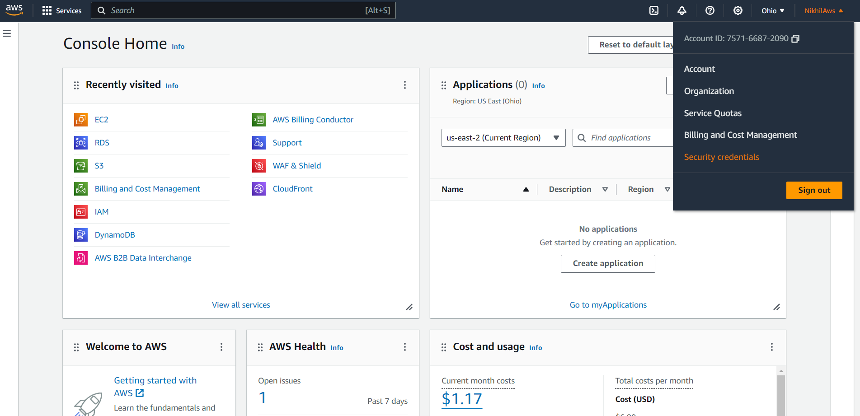
Task: Click the help question mark icon
Action: point(710,10)
